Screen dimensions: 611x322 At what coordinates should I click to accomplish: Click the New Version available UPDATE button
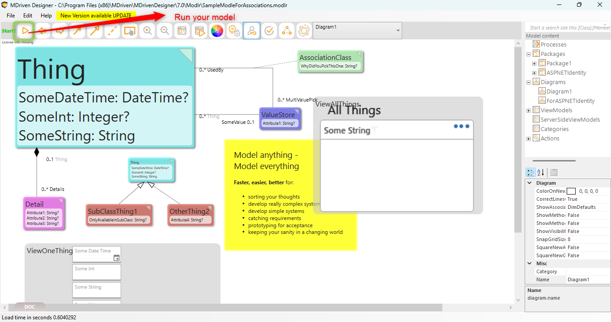coord(96,15)
